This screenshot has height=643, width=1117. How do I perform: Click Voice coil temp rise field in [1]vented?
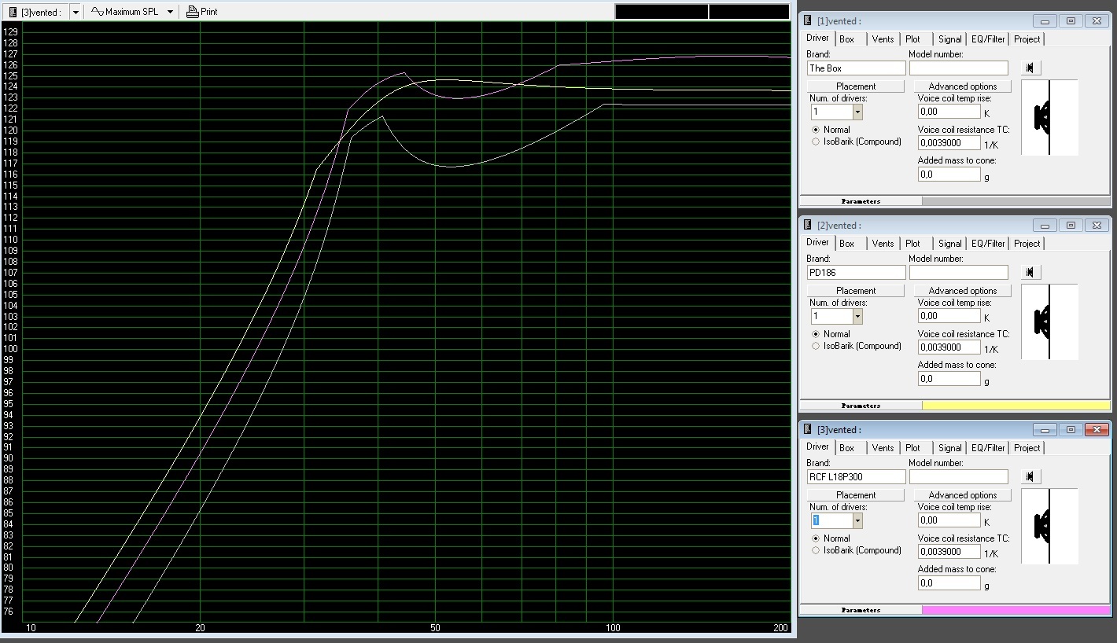[949, 112]
